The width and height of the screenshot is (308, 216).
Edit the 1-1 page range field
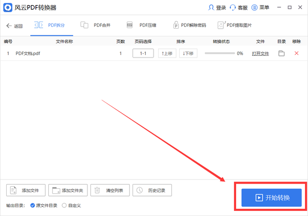click(143, 53)
